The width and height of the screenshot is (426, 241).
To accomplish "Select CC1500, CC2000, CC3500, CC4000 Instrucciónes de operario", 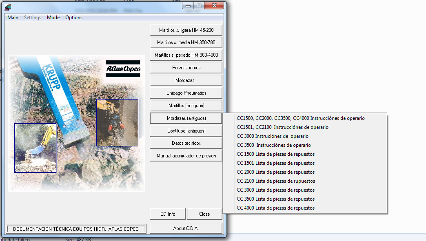I will [305, 118].
